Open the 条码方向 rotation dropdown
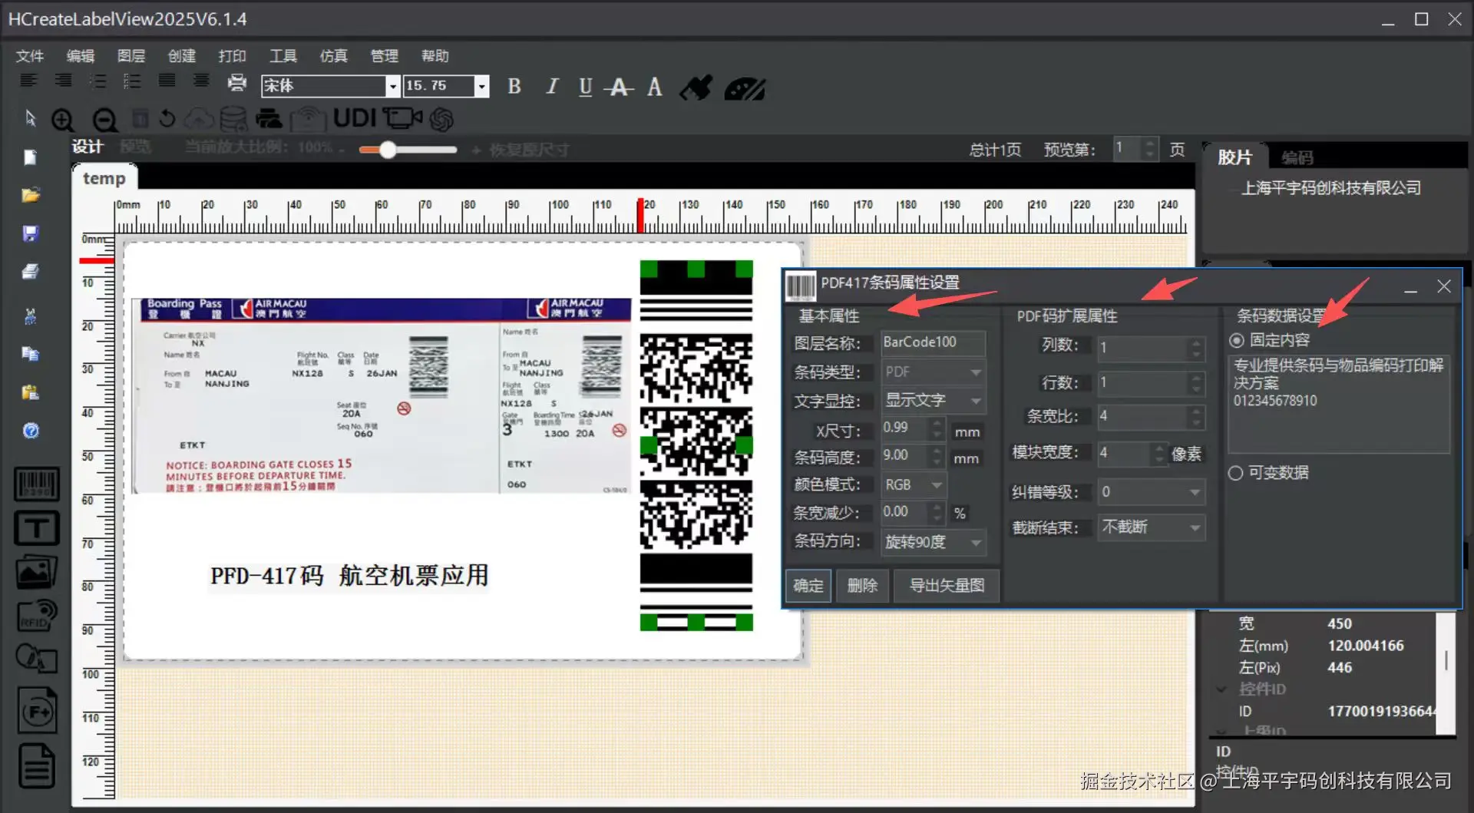1474x813 pixels. tap(933, 542)
